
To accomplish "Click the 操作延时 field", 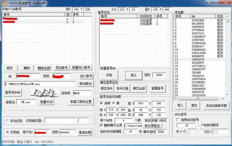I will pyautogui.click(x=161, y=131).
